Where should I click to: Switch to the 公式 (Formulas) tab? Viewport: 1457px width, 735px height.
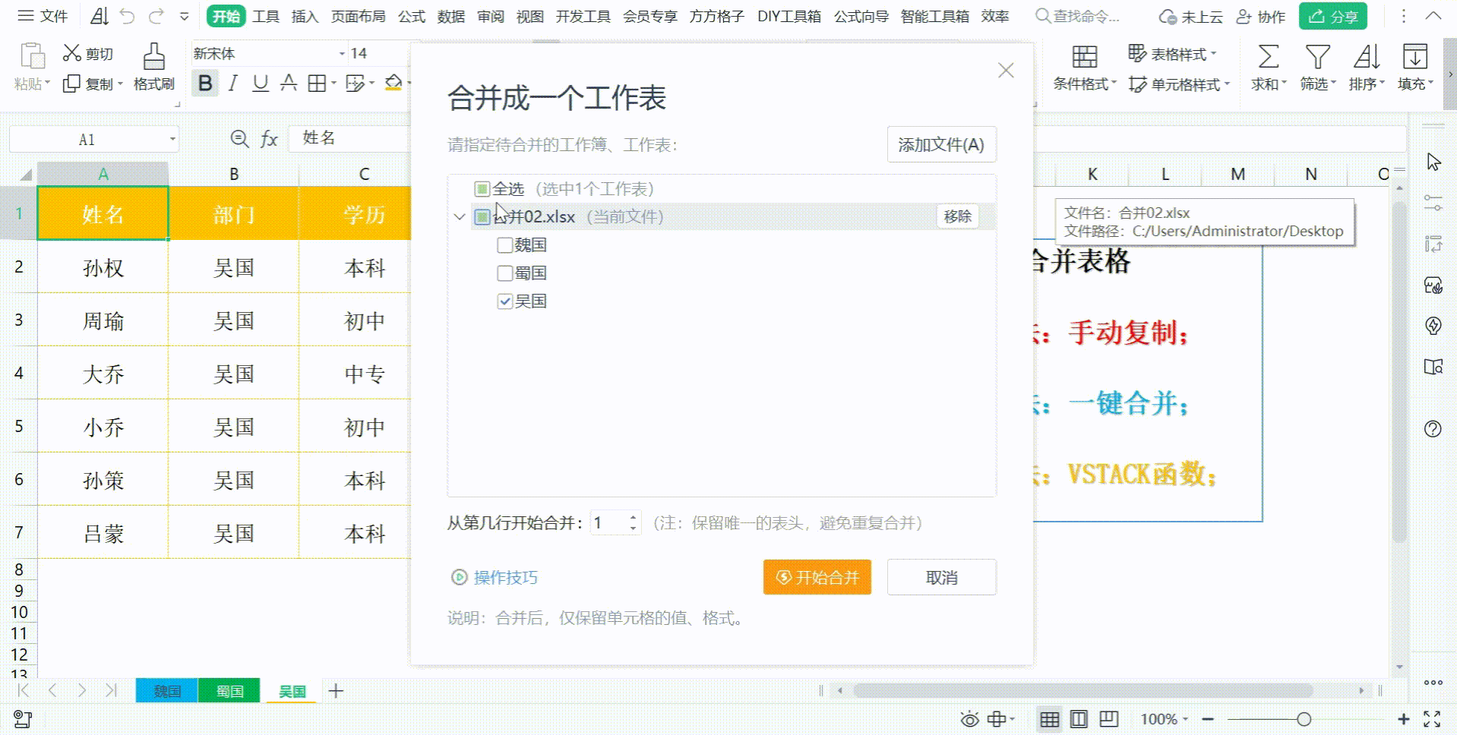[x=412, y=16]
